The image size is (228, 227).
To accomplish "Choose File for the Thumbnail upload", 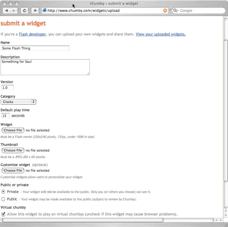I will pyautogui.click(x=13, y=150).
